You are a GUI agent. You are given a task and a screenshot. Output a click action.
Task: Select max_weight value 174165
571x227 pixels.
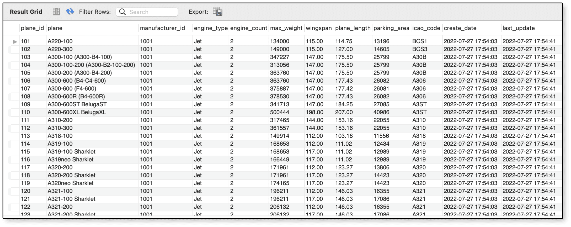coord(280,183)
